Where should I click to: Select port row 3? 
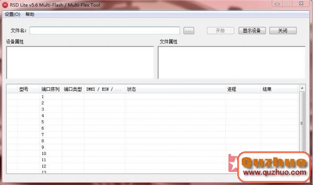point(153,109)
